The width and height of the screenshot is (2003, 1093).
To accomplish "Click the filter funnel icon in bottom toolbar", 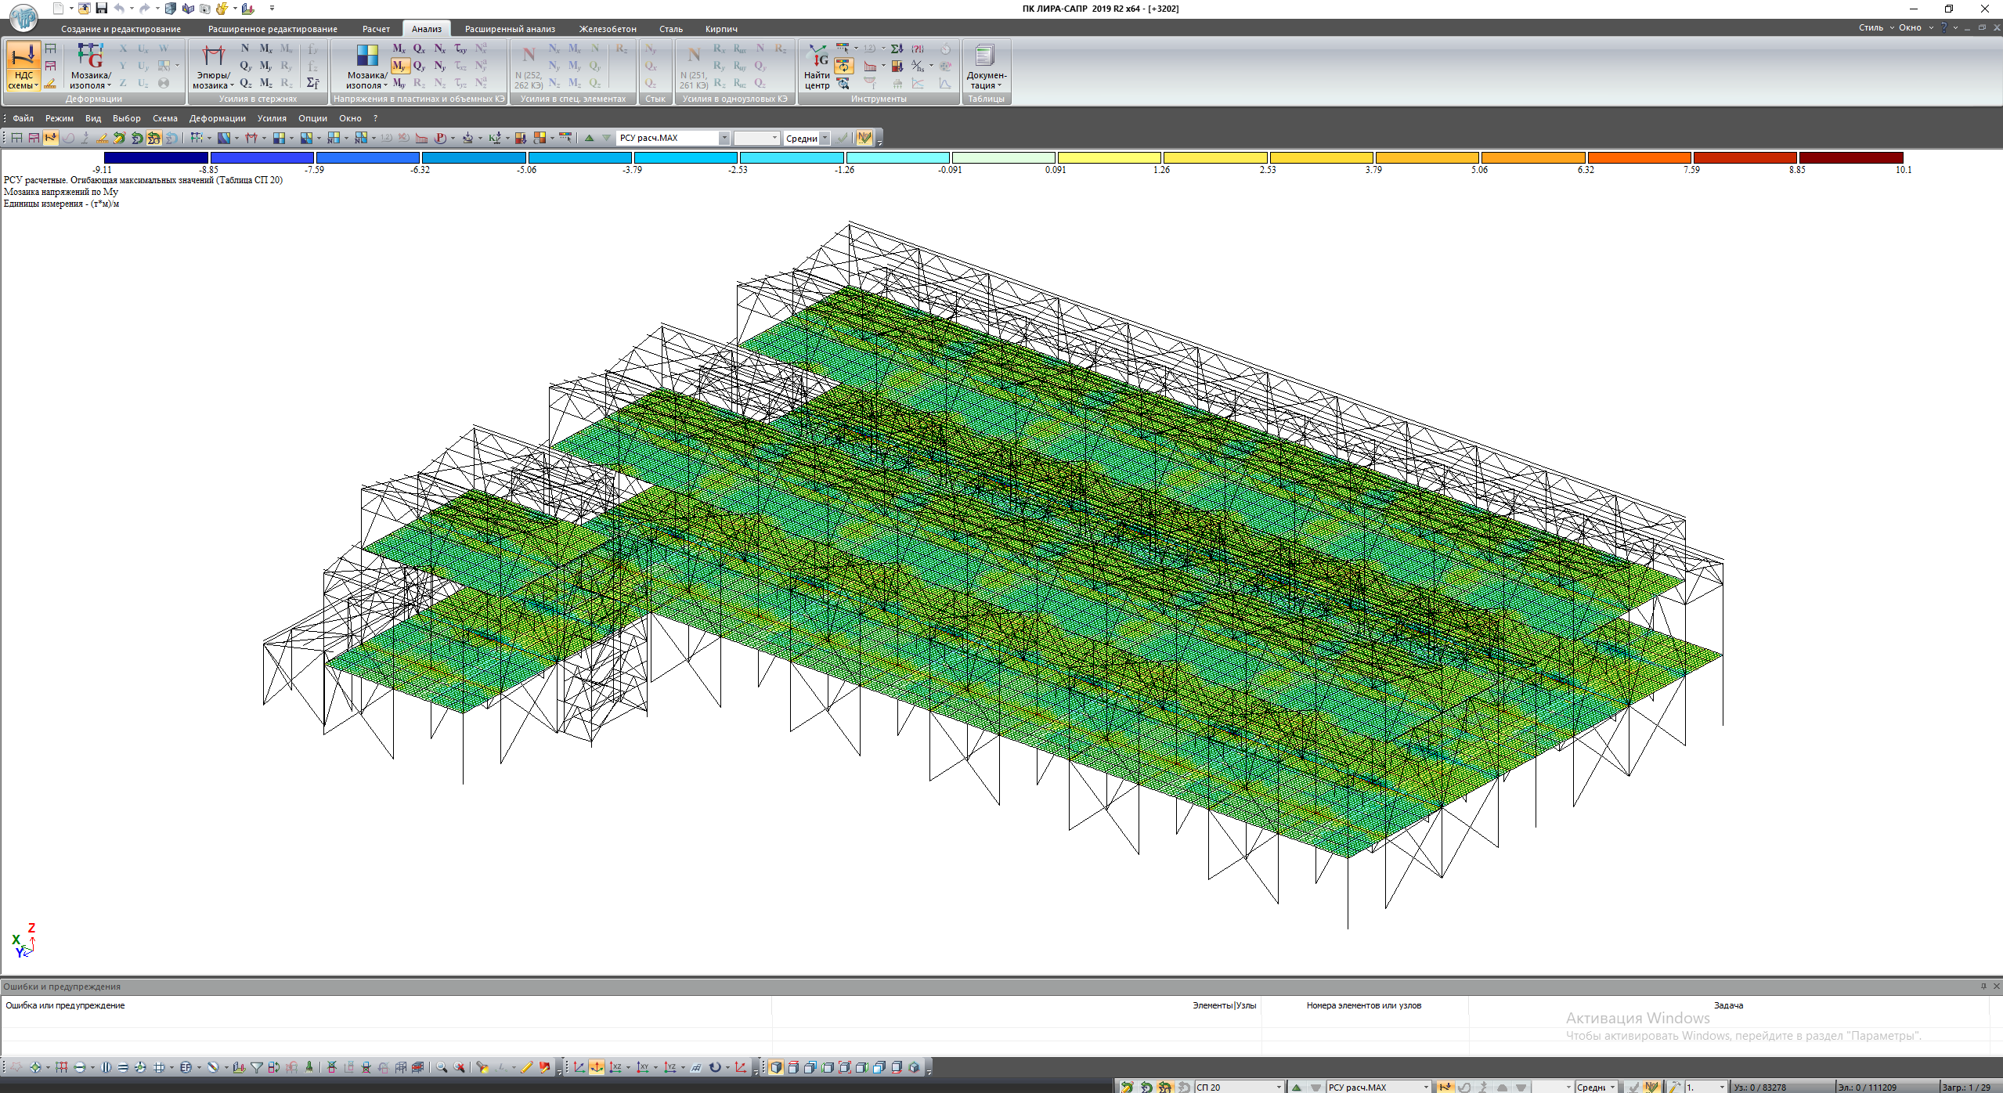I will (257, 1067).
